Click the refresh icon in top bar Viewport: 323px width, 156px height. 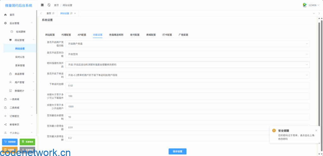[x=49, y=5]
